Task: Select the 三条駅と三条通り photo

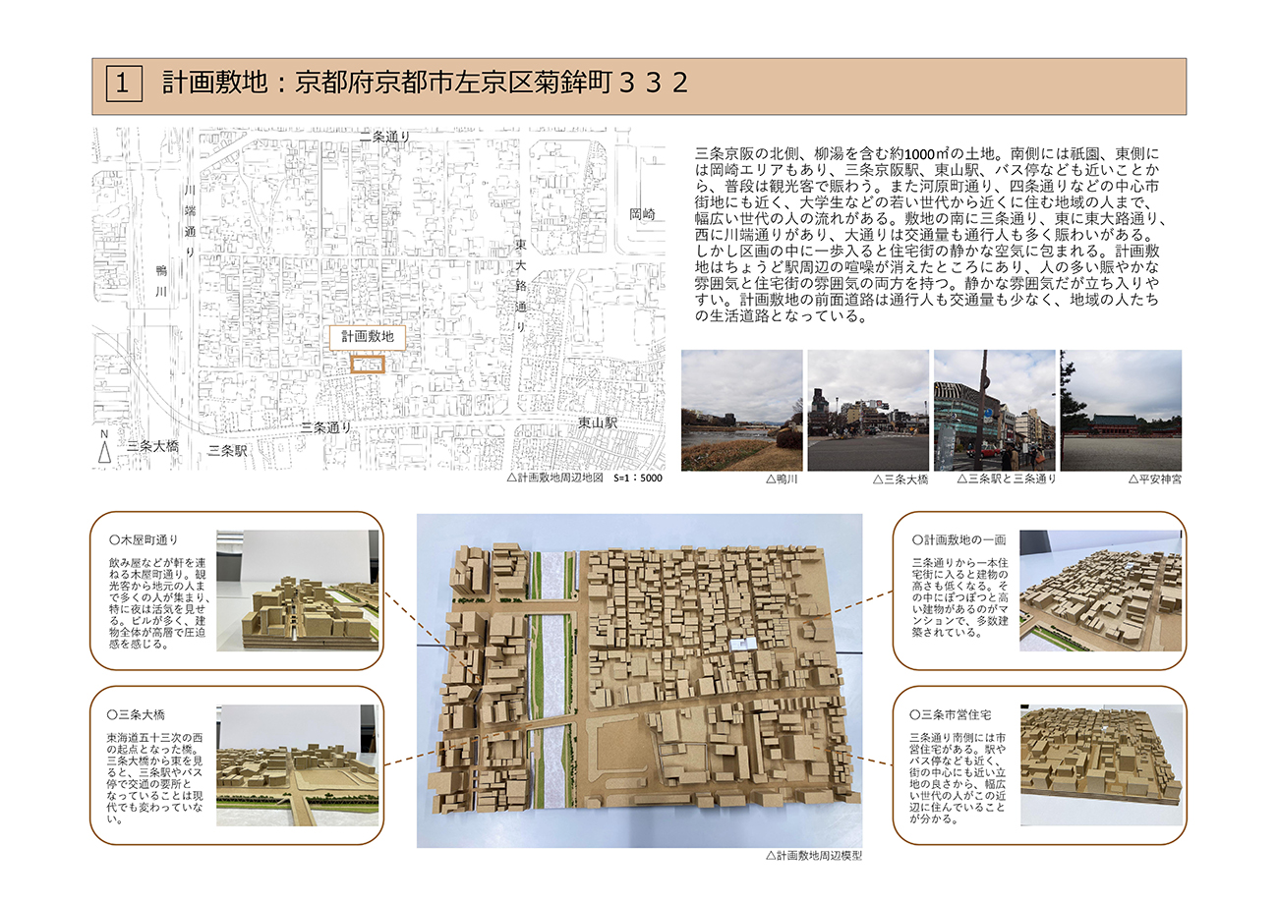Action: click(994, 410)
